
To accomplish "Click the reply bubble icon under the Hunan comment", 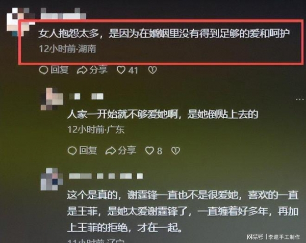I will (x=43, y=70).
